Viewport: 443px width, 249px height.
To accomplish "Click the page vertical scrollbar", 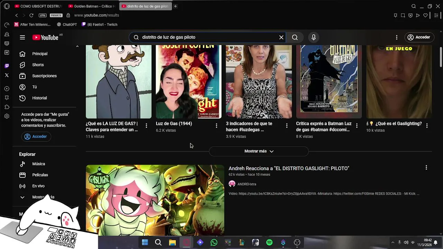I will pyautogui.click(x=441, y=57).
